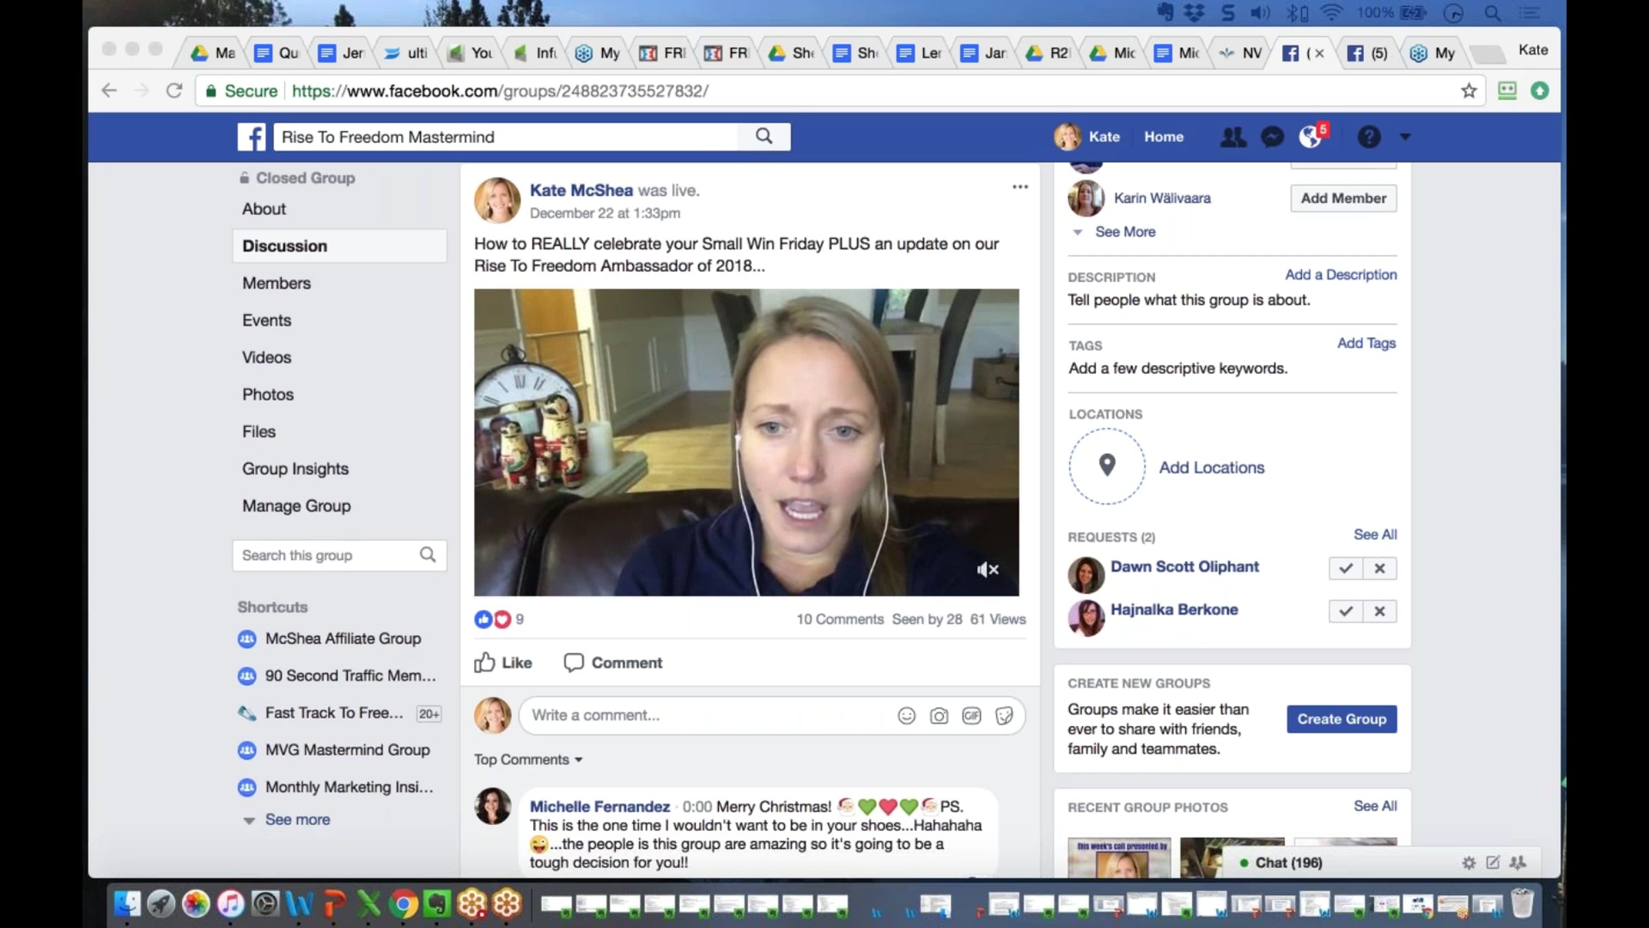This screenshot has width=1649, height=928.
Task: Click Add a Description link
Action: point(1340,275)
